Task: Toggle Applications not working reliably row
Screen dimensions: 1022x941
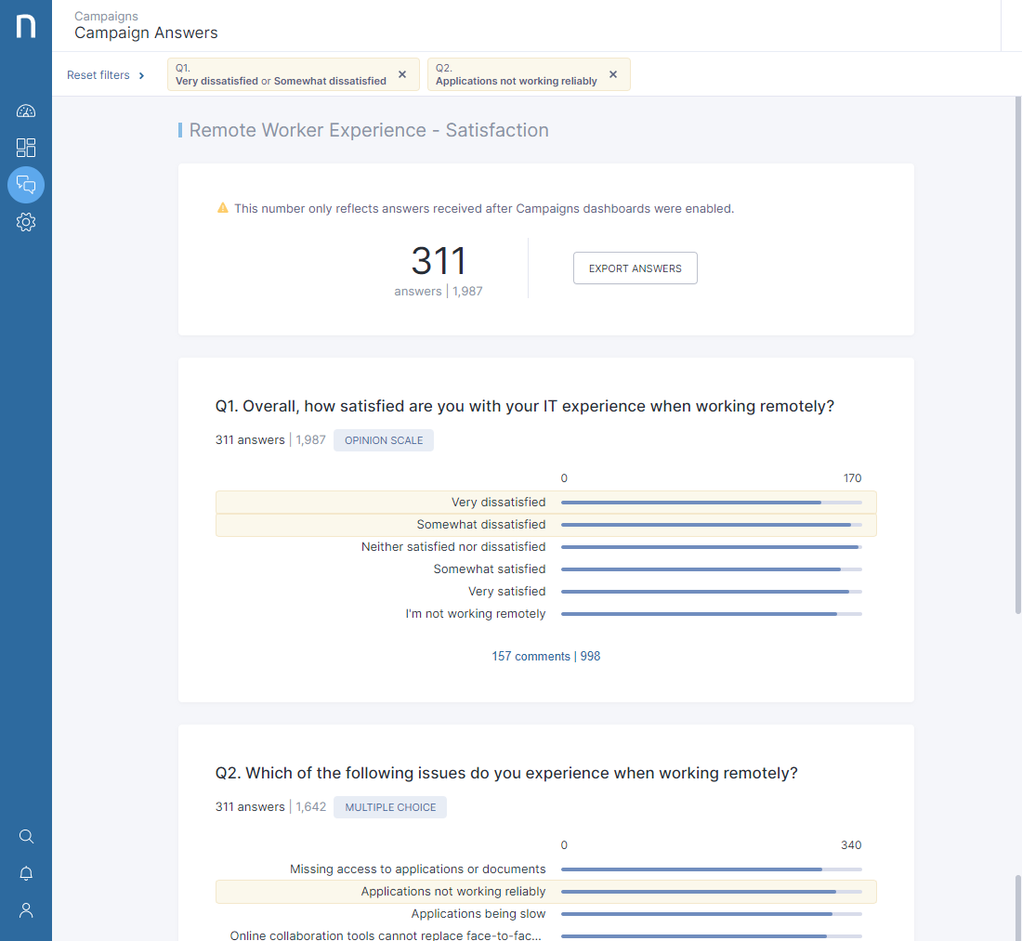Action: 545,892
